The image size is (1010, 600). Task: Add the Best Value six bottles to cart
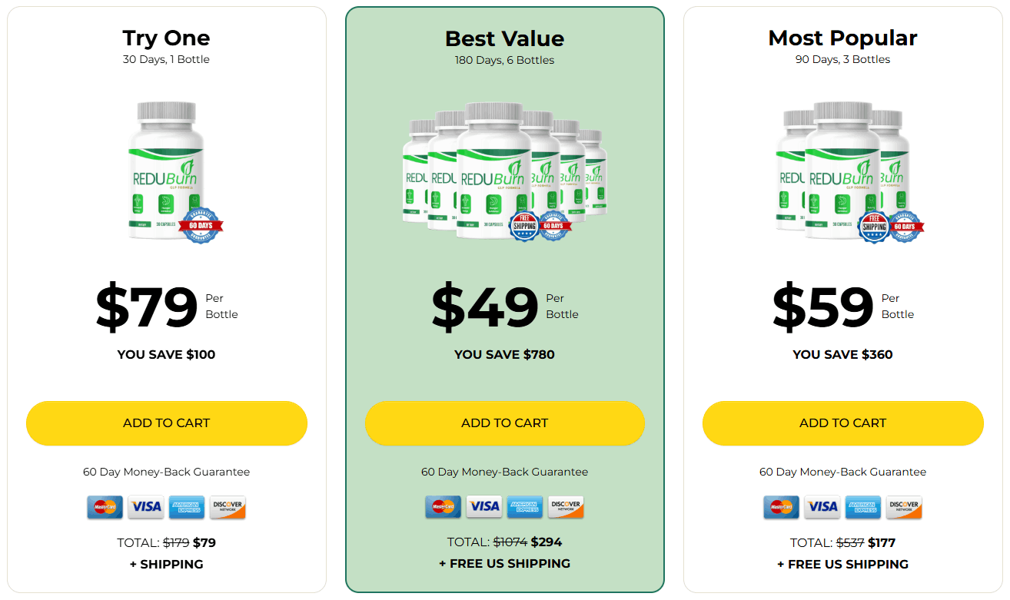[x=504, y=423]
